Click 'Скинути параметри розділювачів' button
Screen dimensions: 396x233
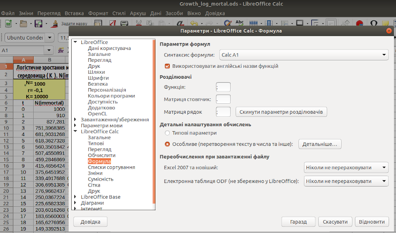[x=281, y=112]
